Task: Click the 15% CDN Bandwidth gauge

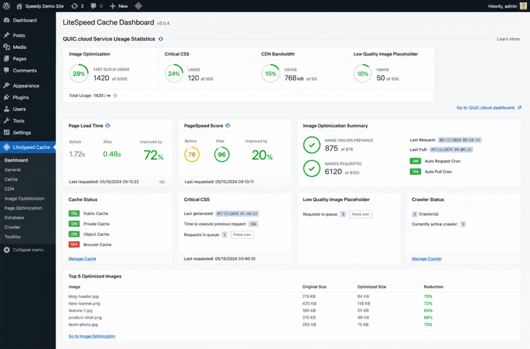Action: tap(270, 73)
